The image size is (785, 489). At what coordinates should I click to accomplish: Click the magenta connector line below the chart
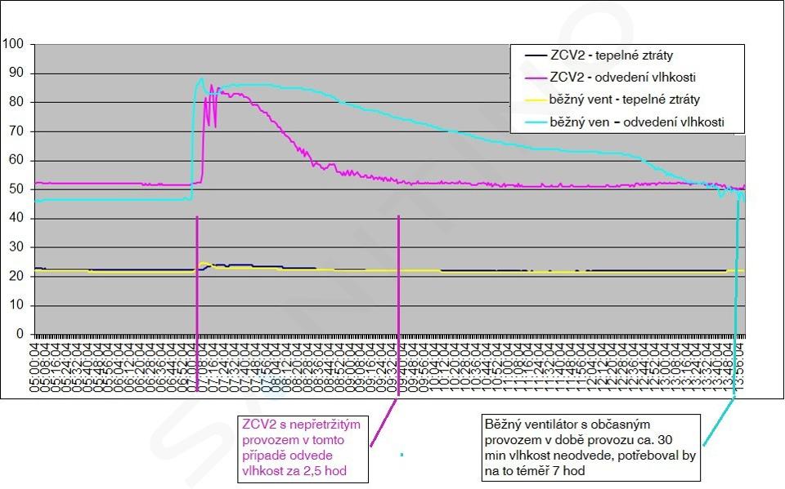tap(384, 423)
